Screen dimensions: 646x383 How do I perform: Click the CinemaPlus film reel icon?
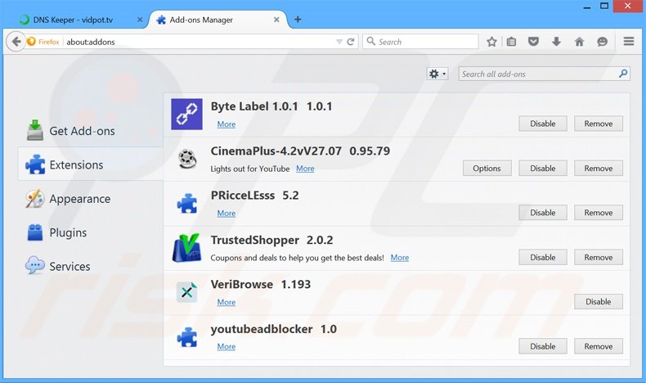pos(187,159)
